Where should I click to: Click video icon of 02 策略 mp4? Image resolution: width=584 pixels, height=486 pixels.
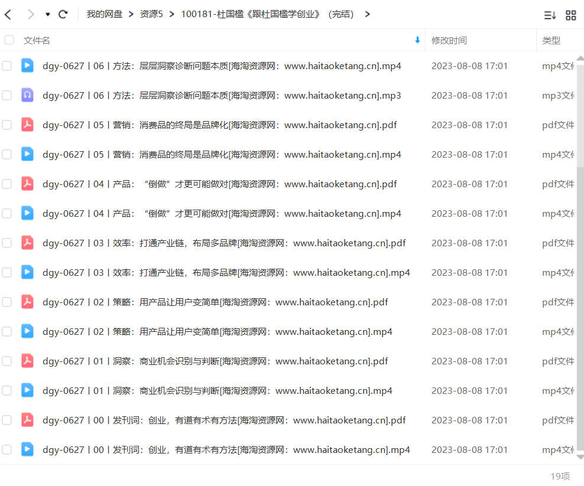[27, 331]
